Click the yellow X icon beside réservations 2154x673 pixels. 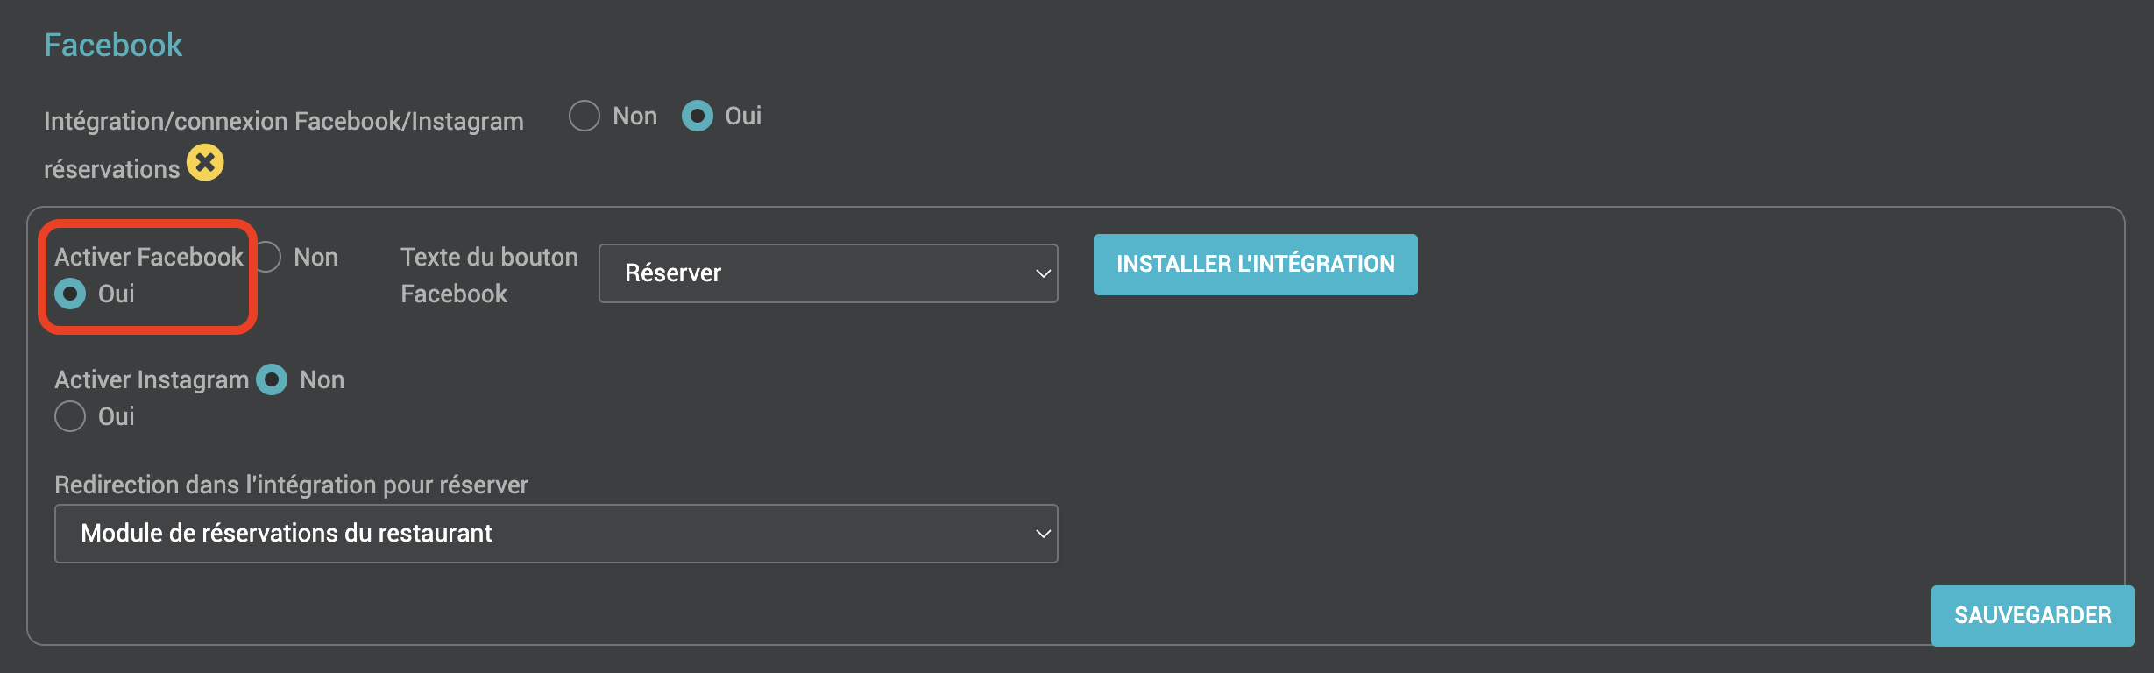[x=205, y=162]
